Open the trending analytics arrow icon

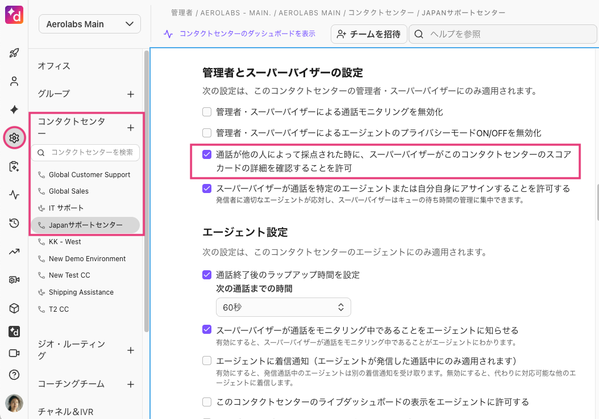pyautogui.click(x=14, y=252)
